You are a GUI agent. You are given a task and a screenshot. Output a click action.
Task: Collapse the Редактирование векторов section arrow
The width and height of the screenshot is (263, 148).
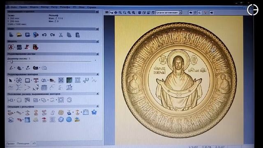[x=97, y=74]
